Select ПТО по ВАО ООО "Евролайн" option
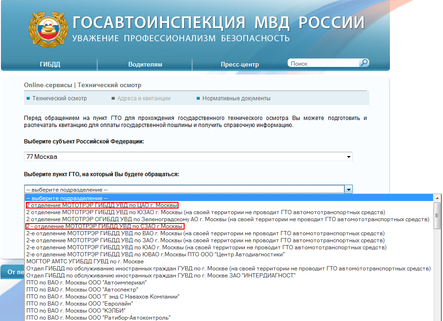Screen dimensions: 443x321 229,304
